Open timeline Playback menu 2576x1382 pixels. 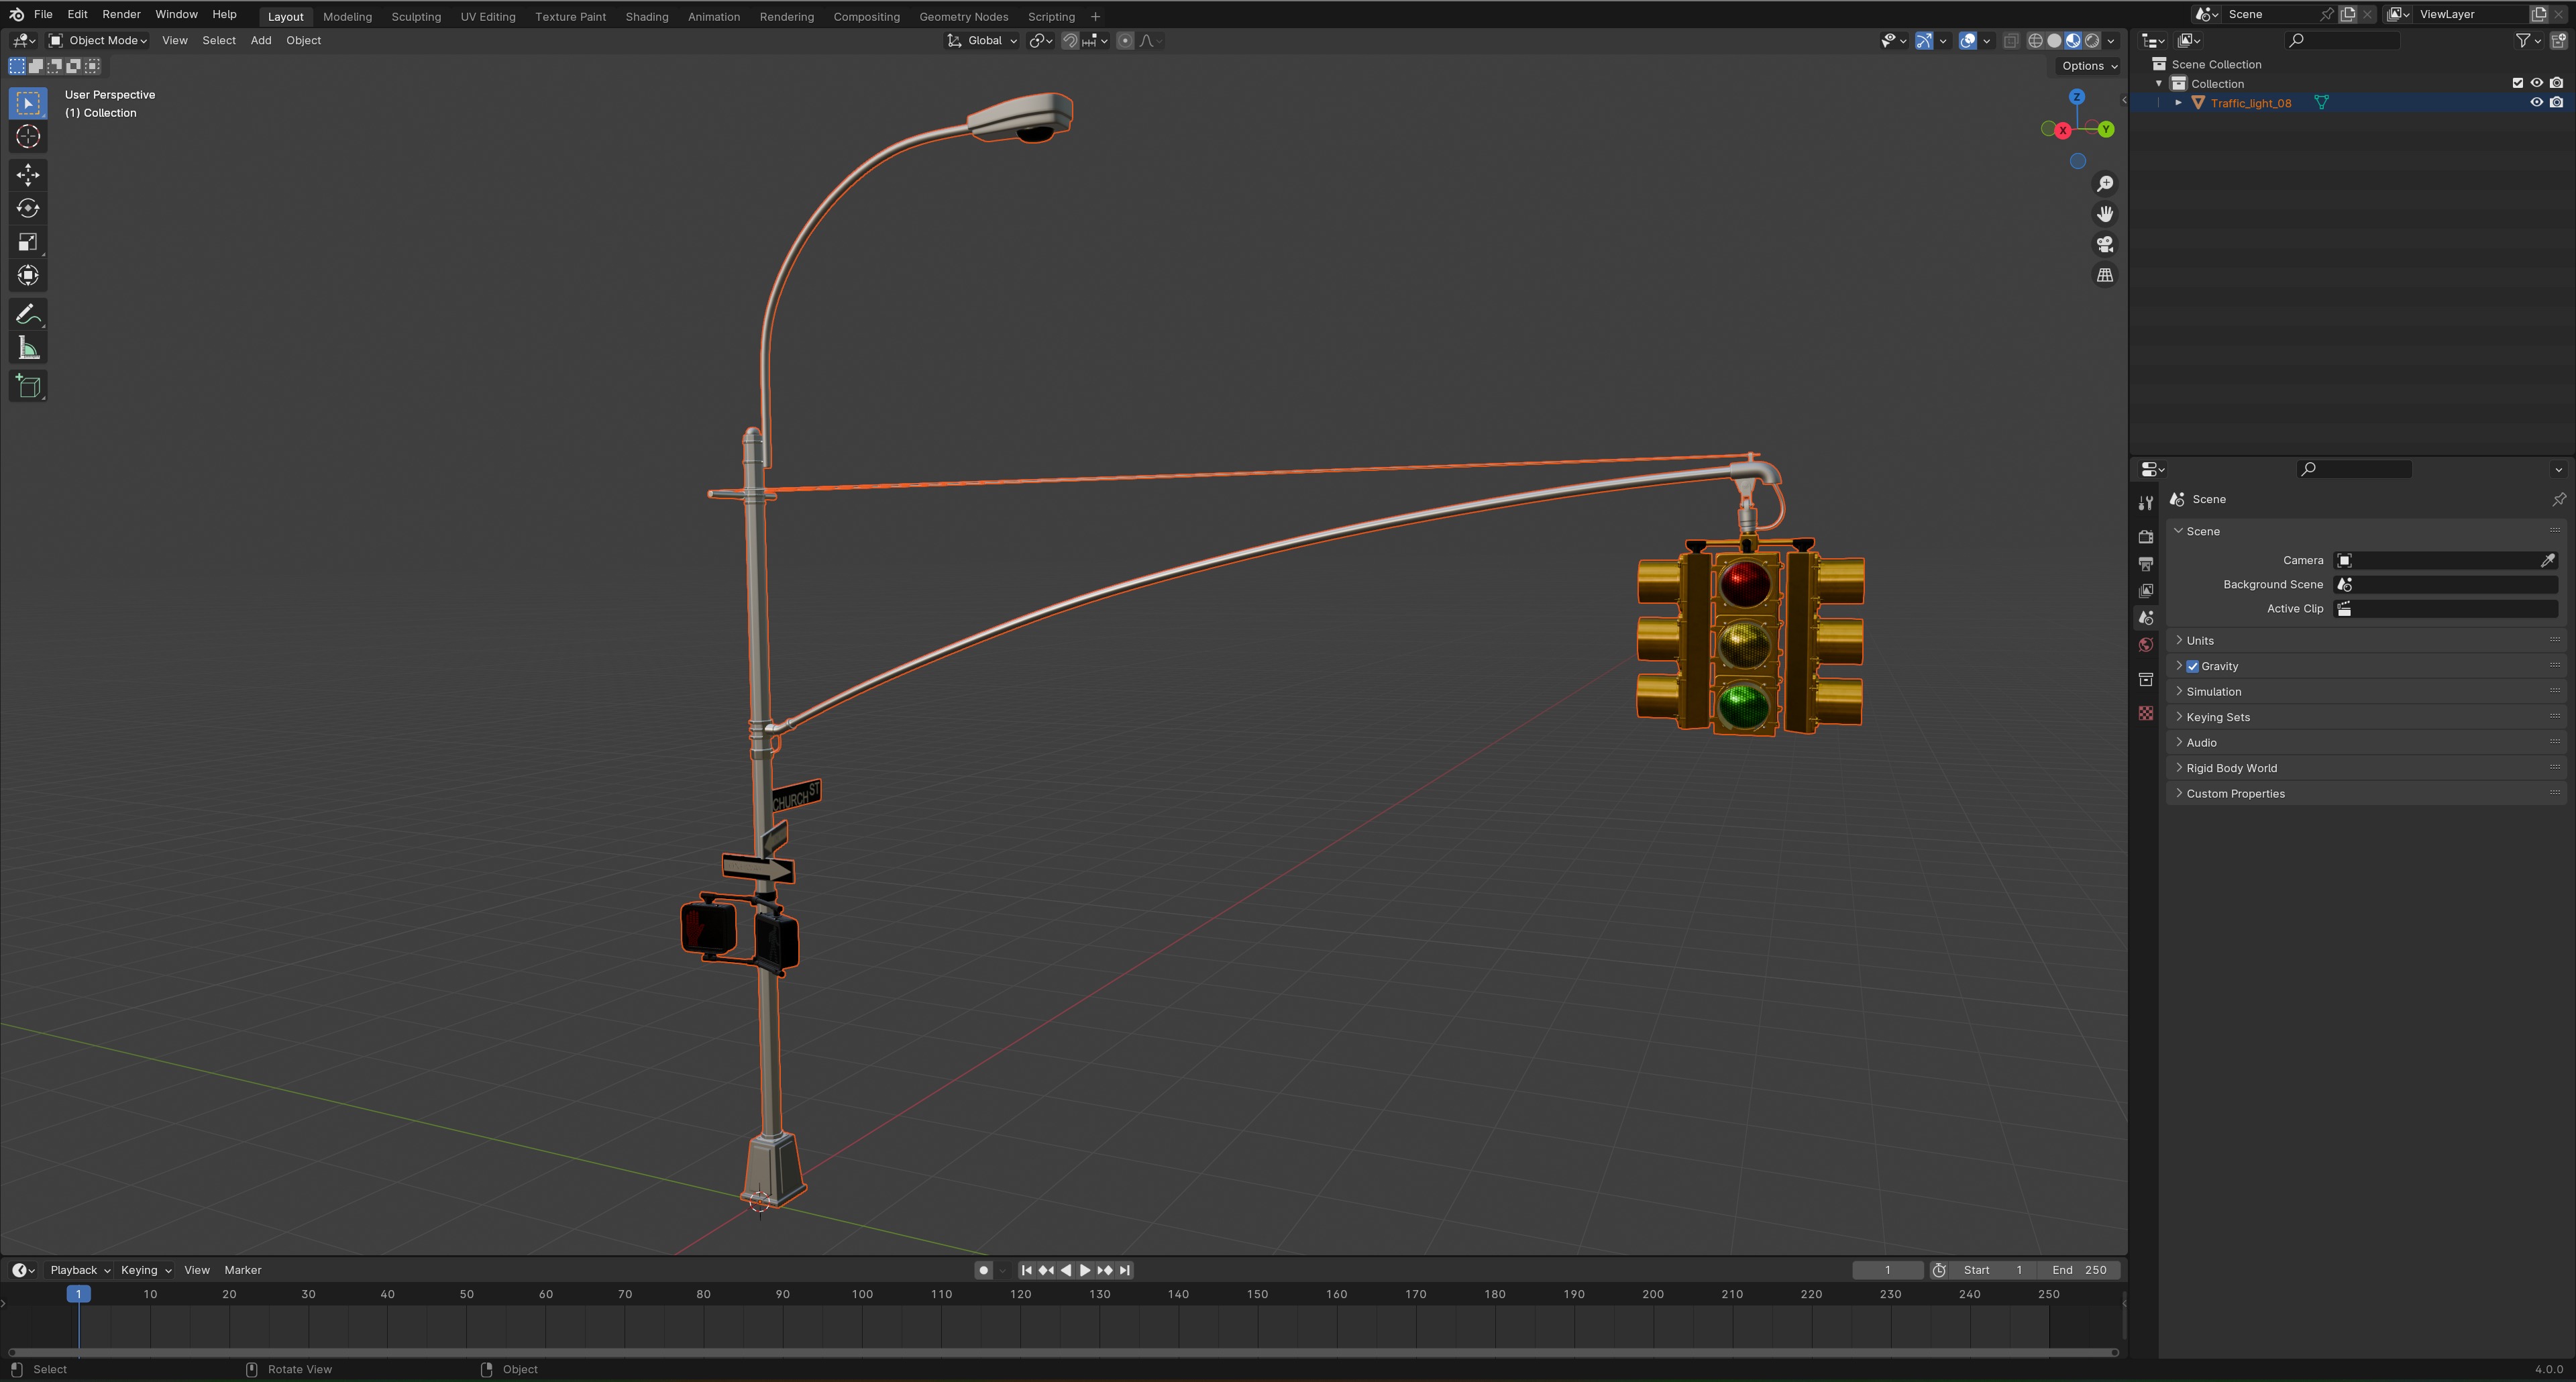click(x=79, y=1270)
